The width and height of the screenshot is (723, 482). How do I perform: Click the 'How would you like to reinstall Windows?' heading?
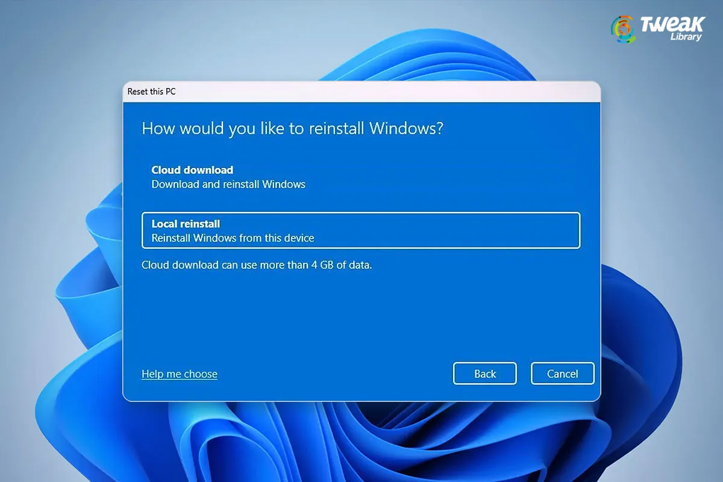pos(292,128)
